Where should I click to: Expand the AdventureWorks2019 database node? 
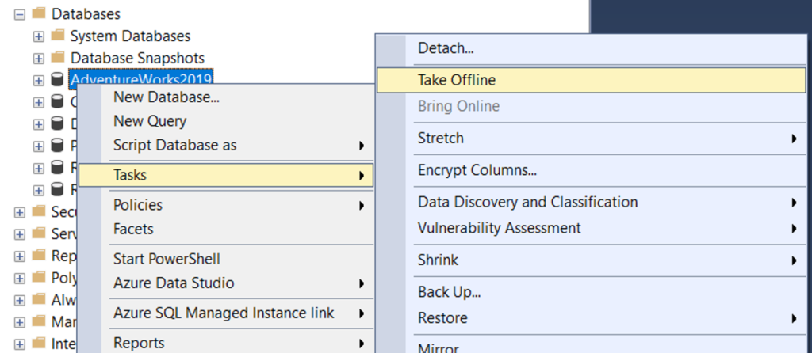[38, 80]
